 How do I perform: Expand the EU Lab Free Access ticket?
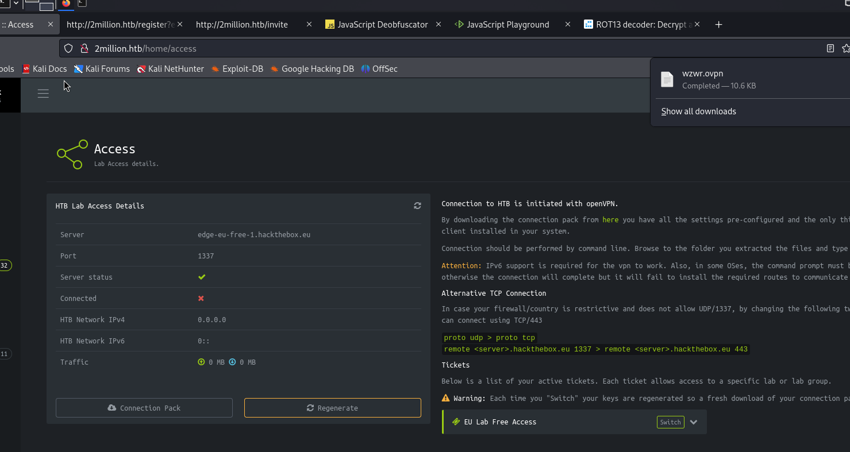(x=694, y=422)
